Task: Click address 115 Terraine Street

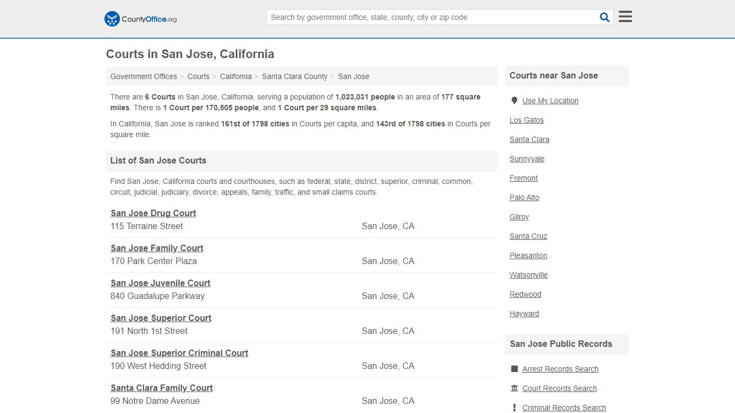Action: (x=147, y=226)
